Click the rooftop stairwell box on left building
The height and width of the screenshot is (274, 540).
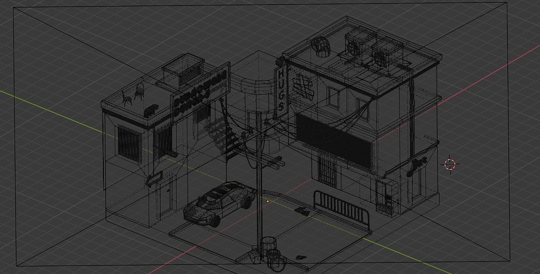coord(183,70)
